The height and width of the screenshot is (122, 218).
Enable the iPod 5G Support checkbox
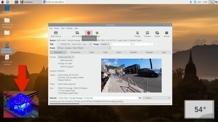[x=59, y=67]
